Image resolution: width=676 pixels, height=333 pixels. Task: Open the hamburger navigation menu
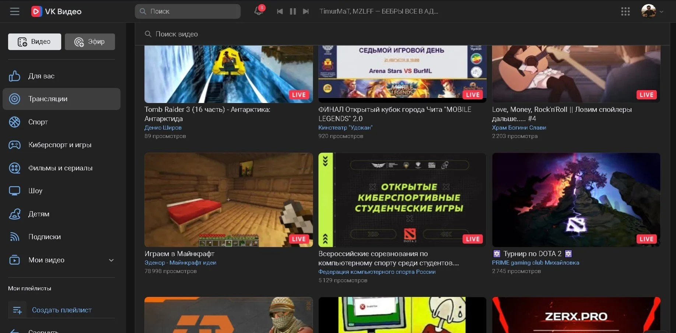15,11
